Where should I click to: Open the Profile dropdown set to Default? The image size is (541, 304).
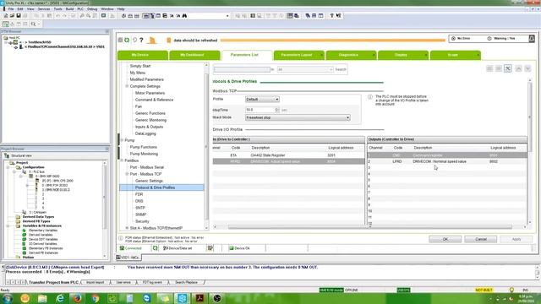(x=262, y=100)
